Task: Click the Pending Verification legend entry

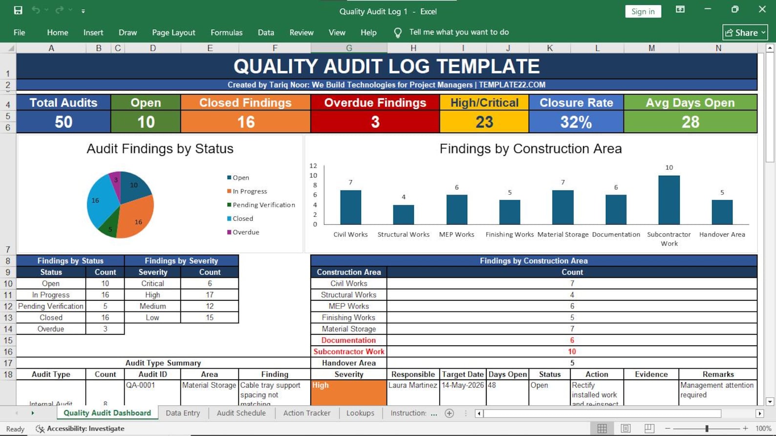Action: coord(261,205)
